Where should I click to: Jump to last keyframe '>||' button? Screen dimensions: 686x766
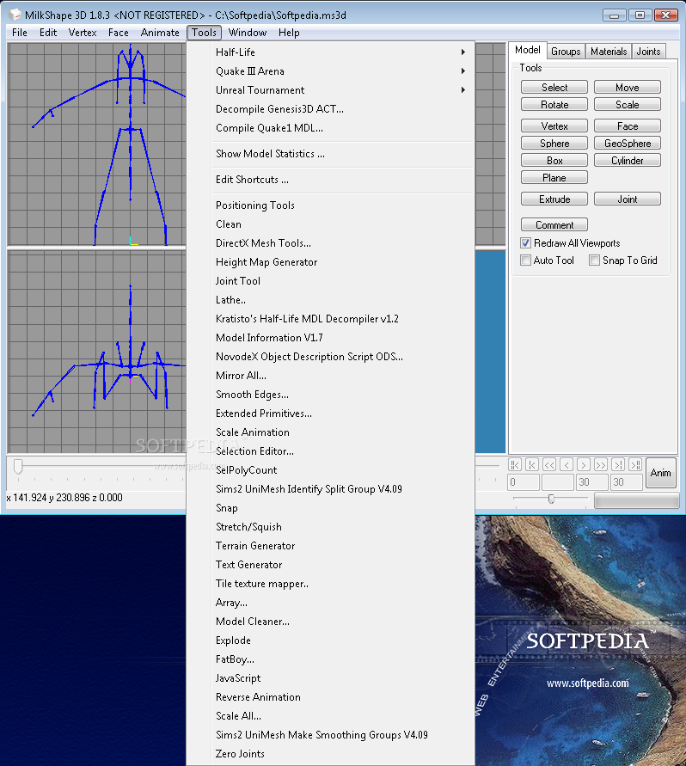tap(635, 464)
